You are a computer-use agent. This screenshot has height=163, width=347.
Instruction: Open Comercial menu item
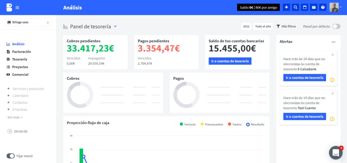pos(20,74)
